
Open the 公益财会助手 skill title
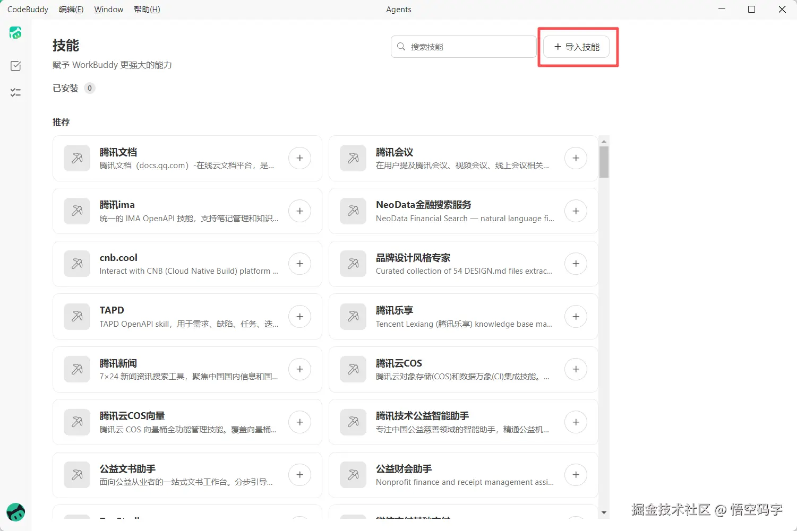(404, 469)
